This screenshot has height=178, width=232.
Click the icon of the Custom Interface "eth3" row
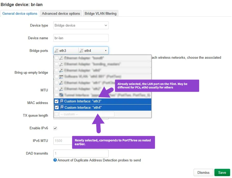(x=61, y=101)
